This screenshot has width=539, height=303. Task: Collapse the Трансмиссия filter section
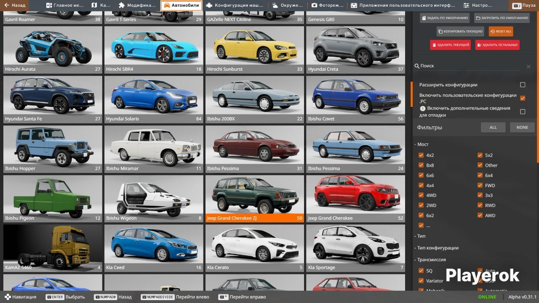430,260
